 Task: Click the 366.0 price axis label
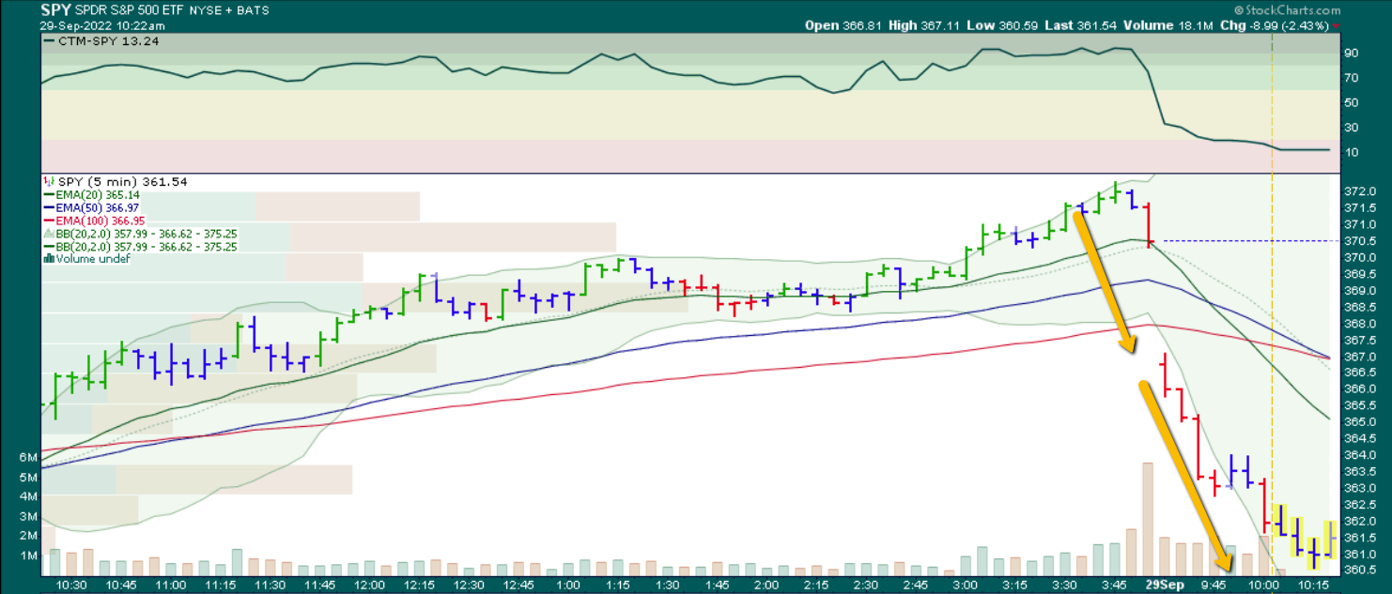(1359, 388)
